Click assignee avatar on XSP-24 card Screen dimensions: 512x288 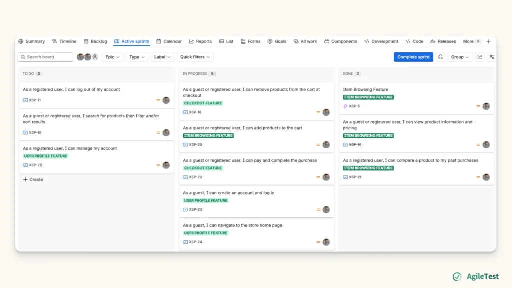[x=326, y=242]
